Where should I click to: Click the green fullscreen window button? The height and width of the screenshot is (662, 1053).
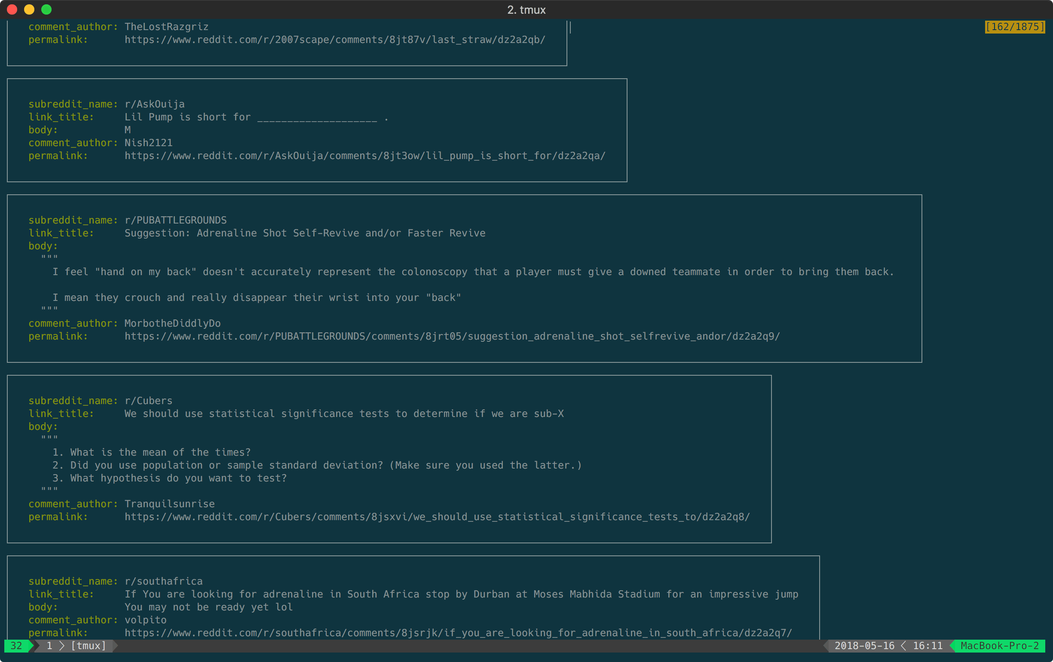click(x=46, y=9)
